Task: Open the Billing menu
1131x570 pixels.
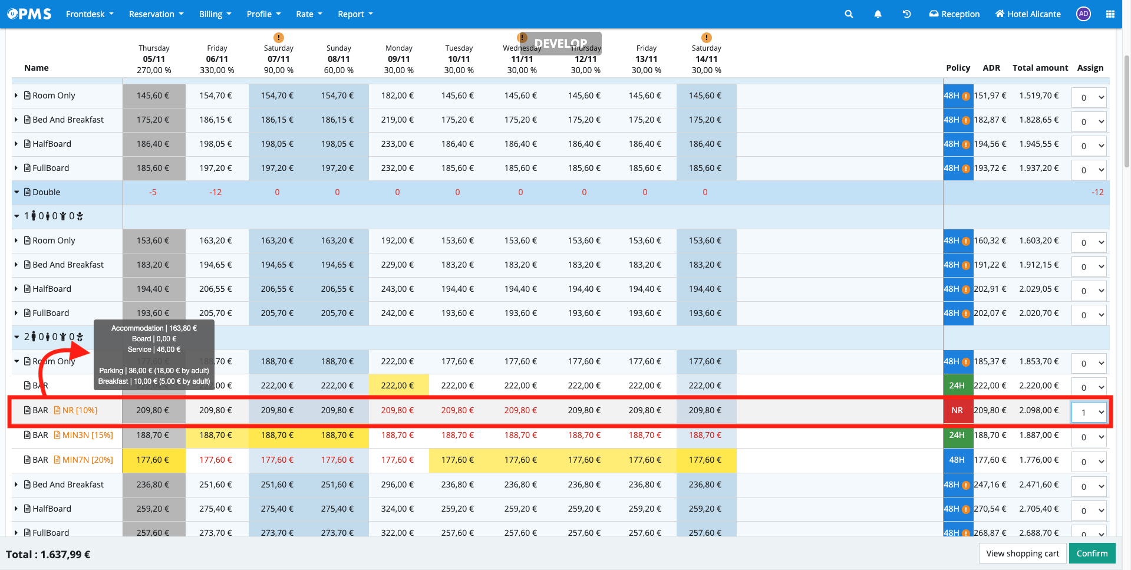Action: click(x=215, y=14)
